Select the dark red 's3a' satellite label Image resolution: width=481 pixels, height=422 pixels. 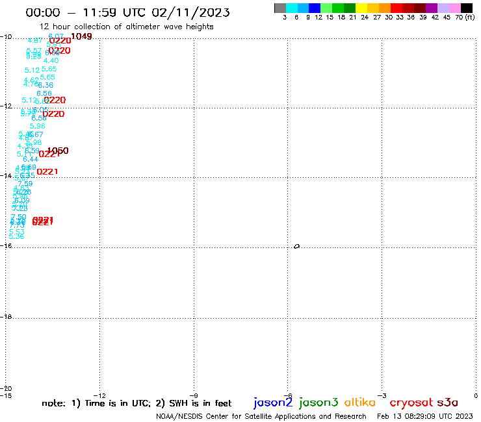point(447,402)
